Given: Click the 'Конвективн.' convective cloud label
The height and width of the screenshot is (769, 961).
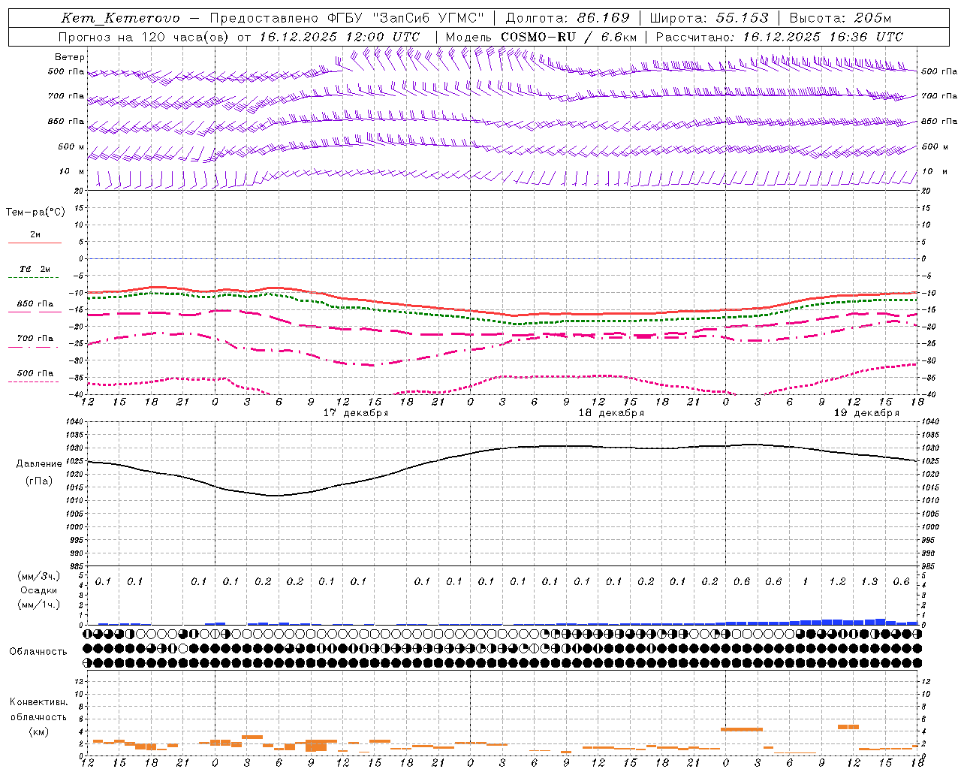Looking at the screenshot, I should [38, 702].
